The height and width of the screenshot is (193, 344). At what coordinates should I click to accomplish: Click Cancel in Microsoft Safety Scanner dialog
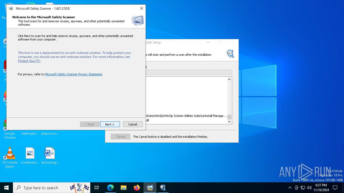coord(133,124)
